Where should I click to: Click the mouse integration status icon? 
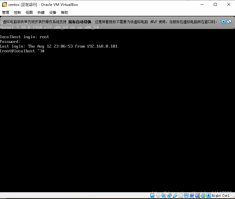pyautogui.click(x=203, y=195)
